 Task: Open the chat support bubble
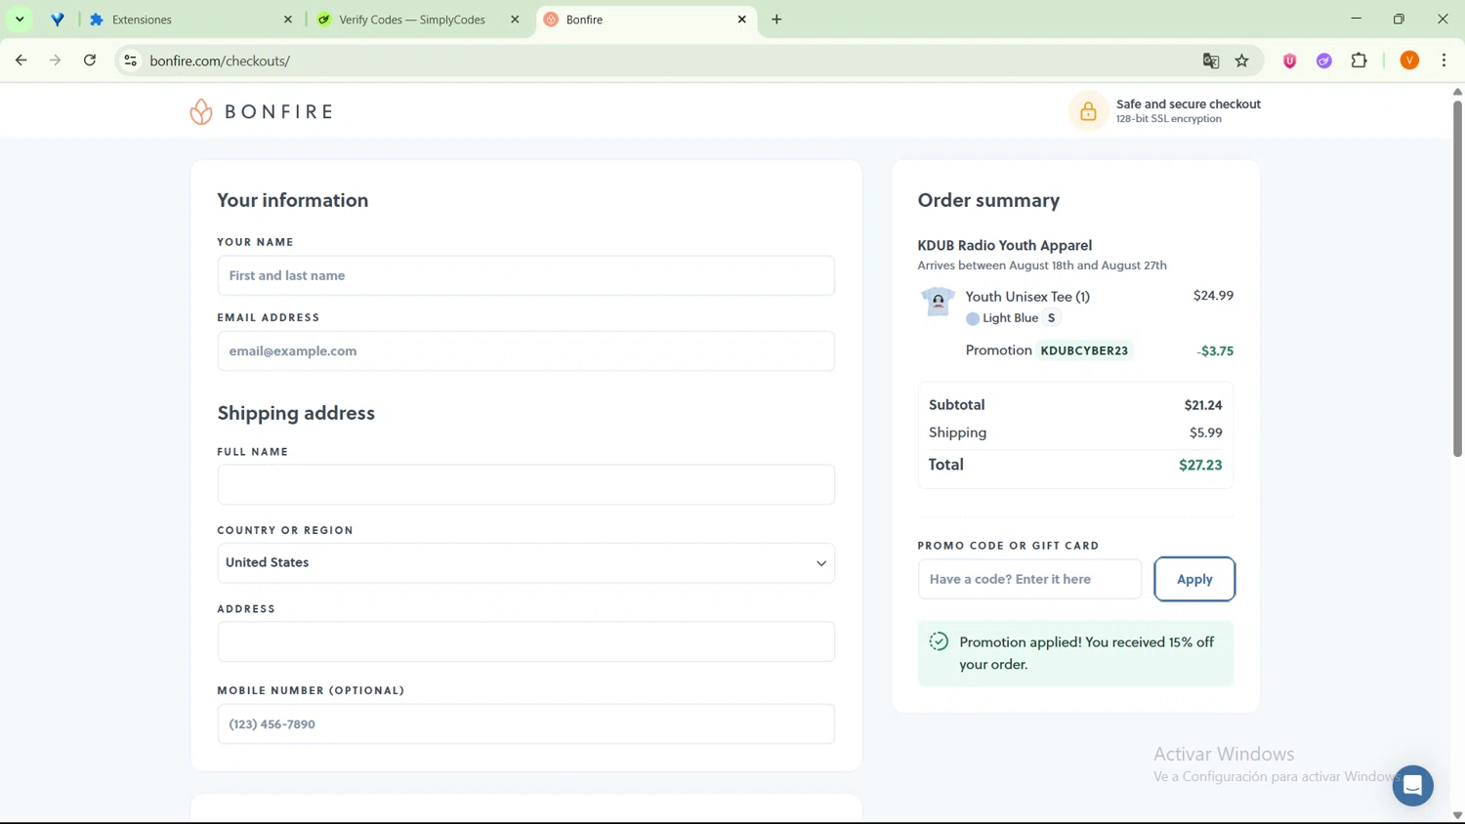click(1412, 785)
